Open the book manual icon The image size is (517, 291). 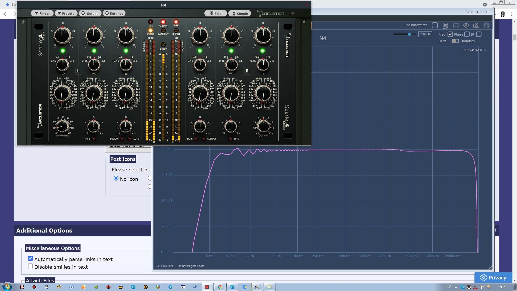click(x=456, y=25)
